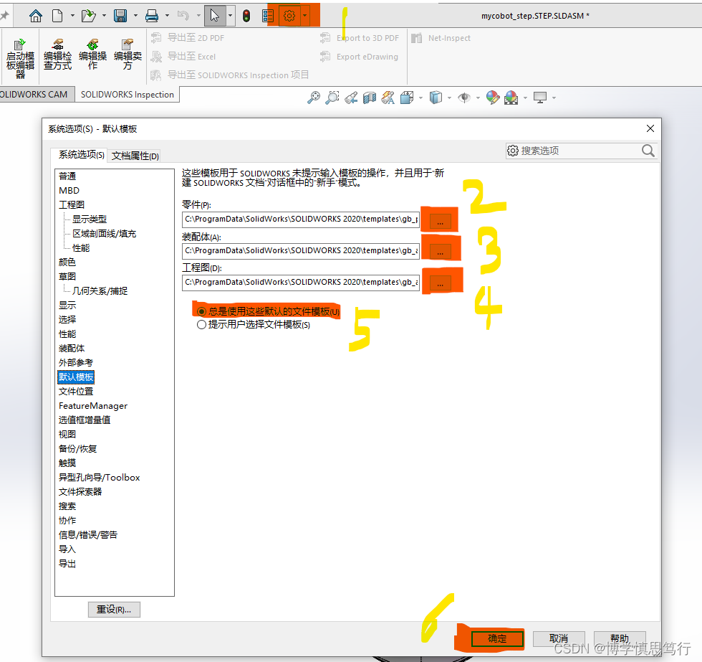This screenshot has width=702, height=662.
Task: Expand Display Style dropdown arrow
Action: pyautogui.click(x=449, y=98)
